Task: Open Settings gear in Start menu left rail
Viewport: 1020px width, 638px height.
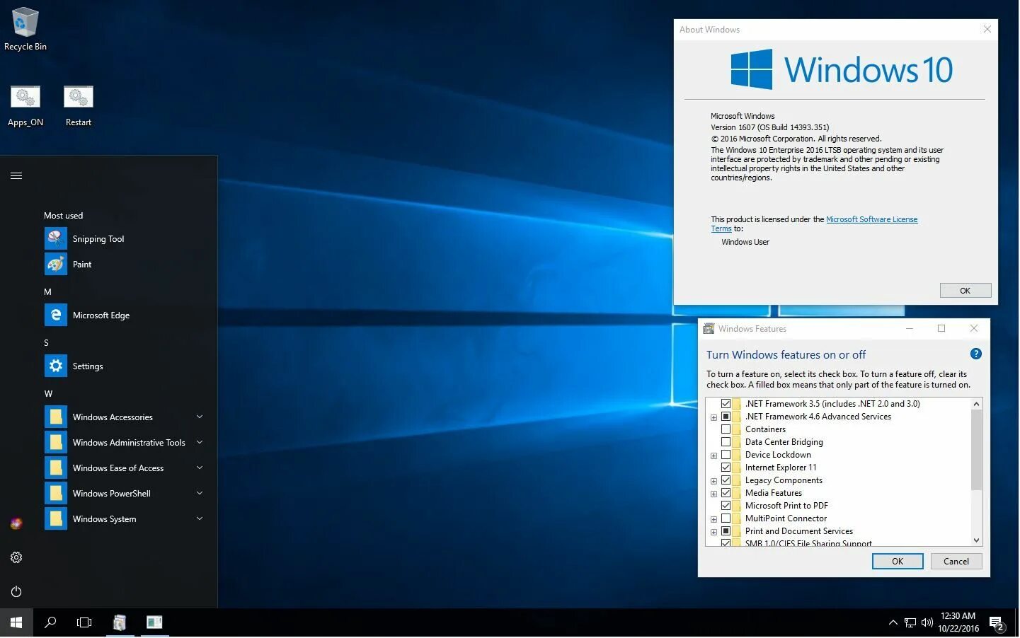Action: [16, 557]
